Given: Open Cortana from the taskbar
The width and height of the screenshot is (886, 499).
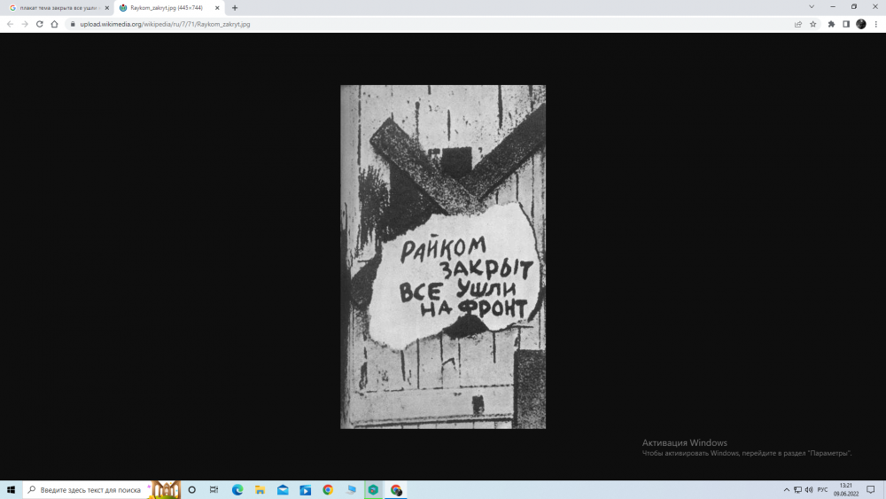Looking at the screenshot, I should click(x=192, y=490).
